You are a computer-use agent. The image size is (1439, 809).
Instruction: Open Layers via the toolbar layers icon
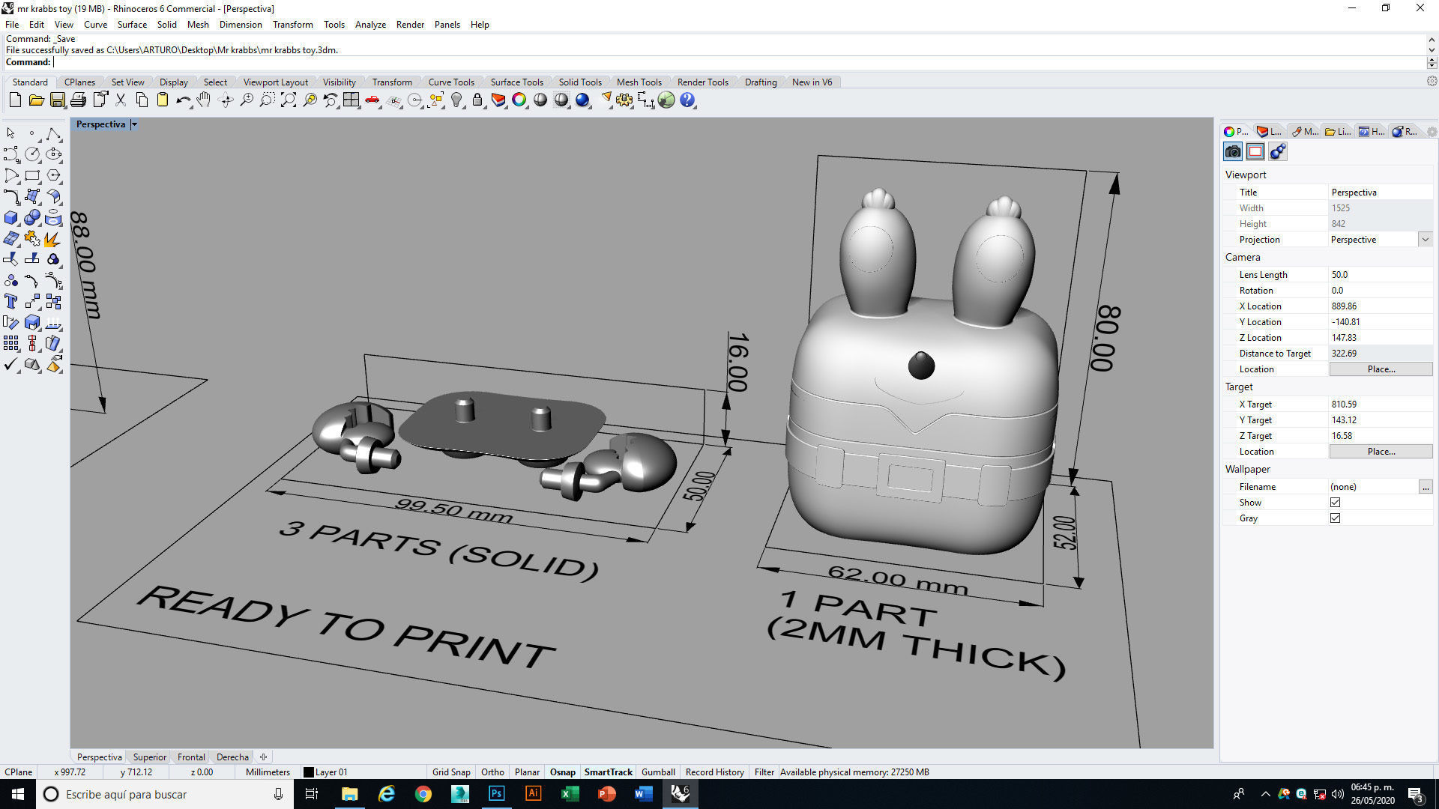[498, 100]
